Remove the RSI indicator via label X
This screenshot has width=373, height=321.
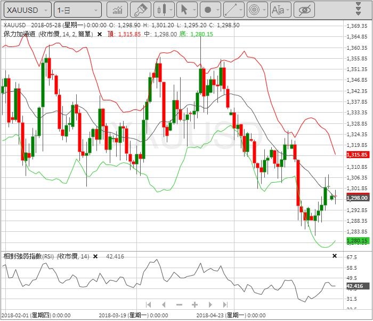coord(95,256)
